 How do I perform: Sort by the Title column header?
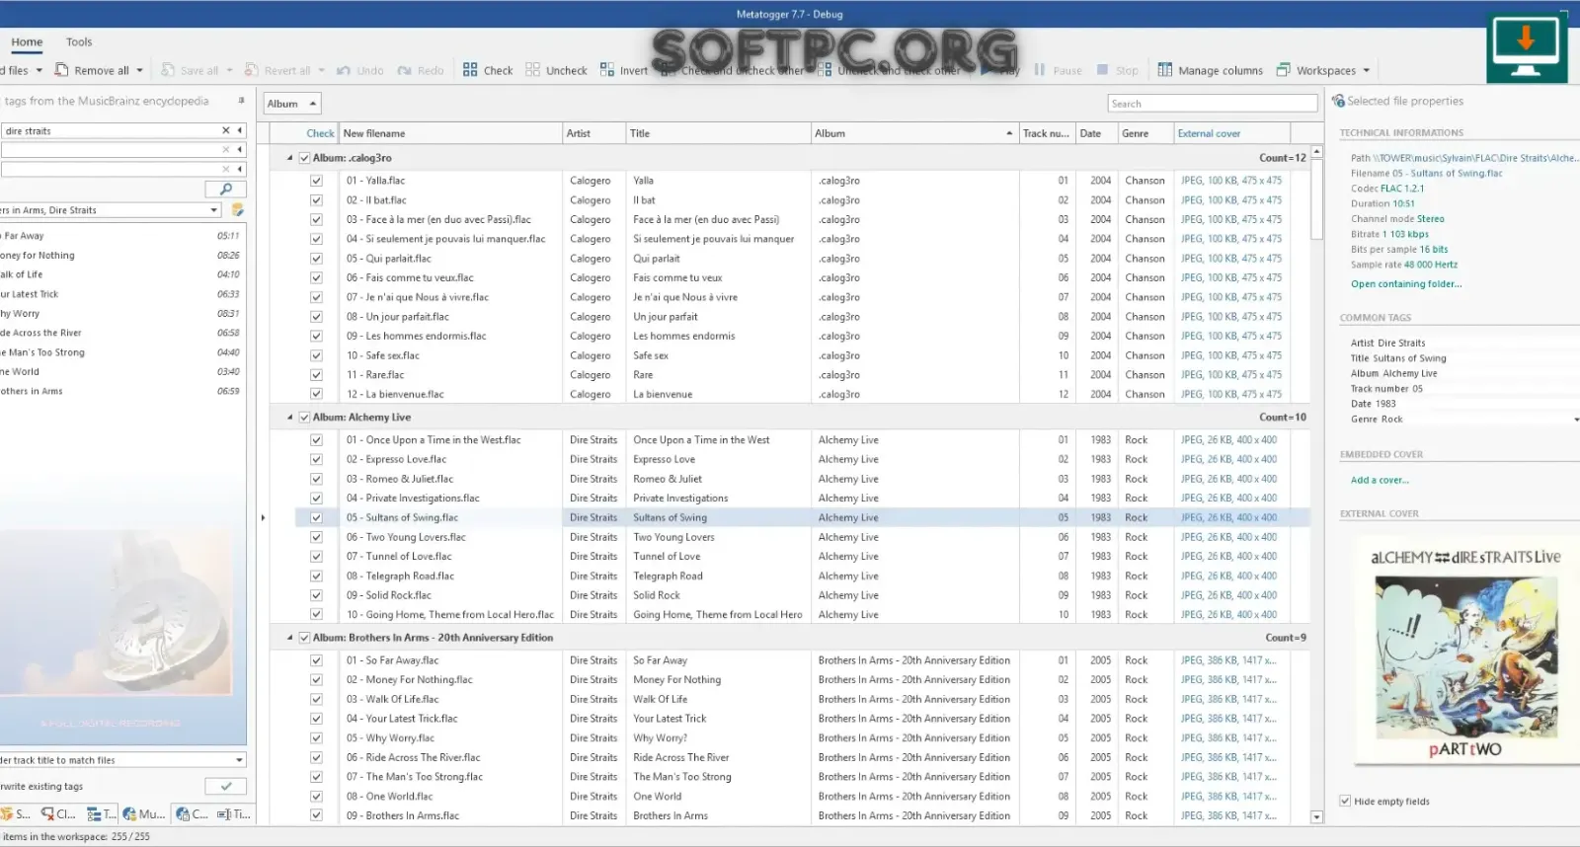[718, 133]
